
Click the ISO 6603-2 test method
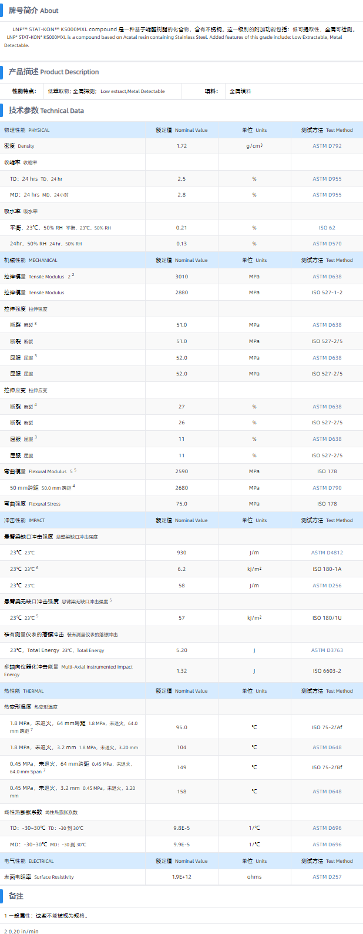(327, 671)
